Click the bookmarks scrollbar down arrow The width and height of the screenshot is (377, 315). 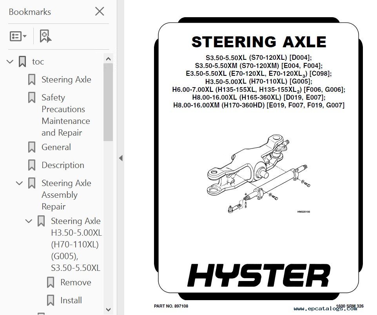click(108, 310)
